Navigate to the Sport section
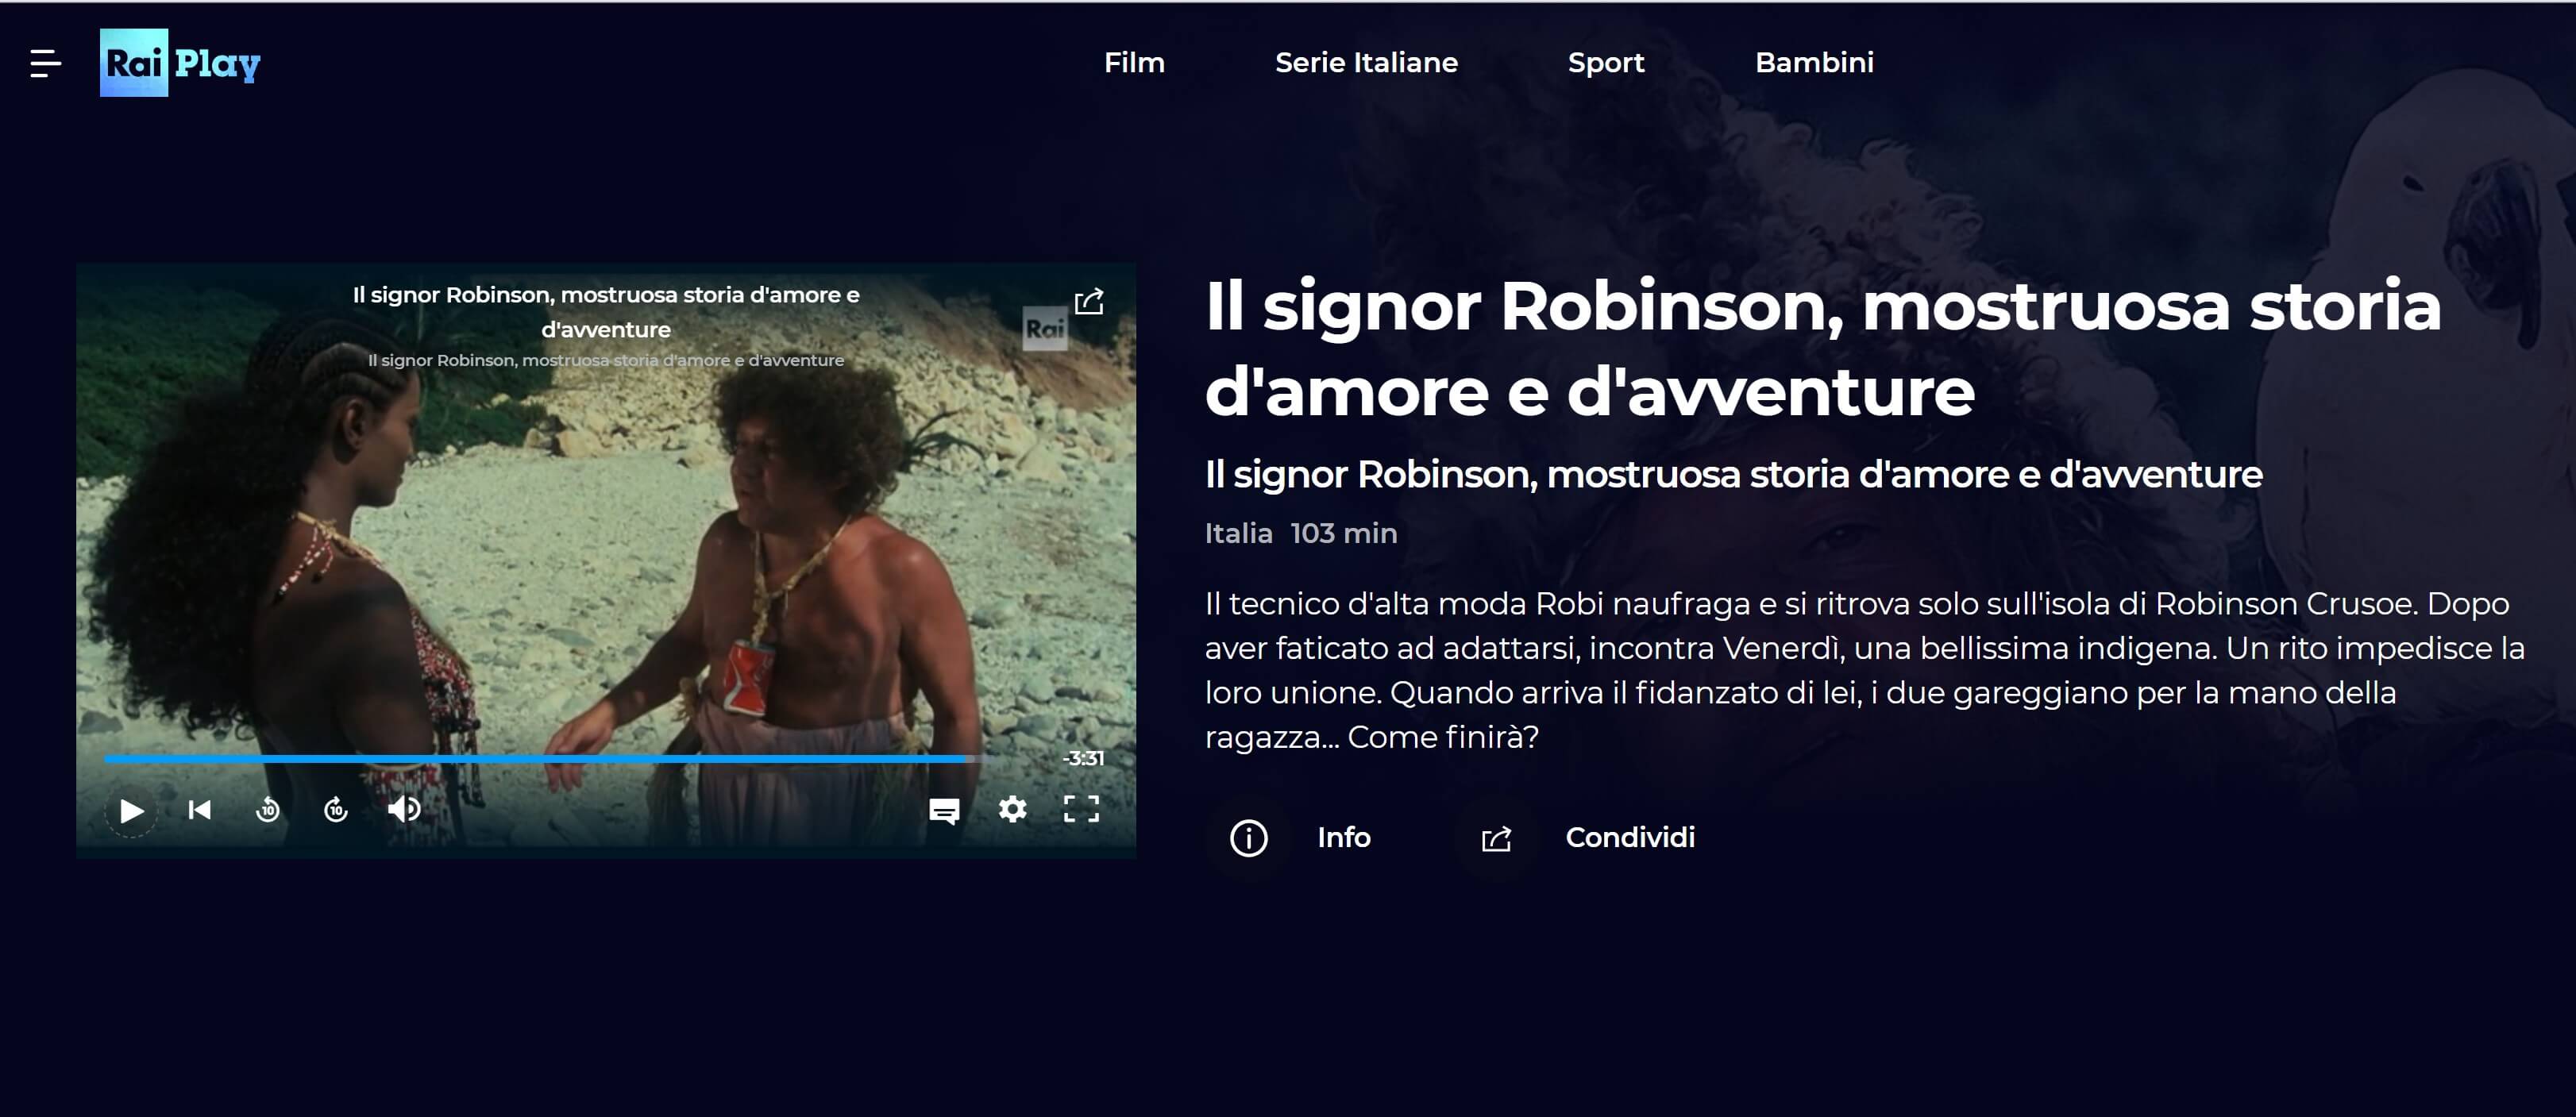This screenshot has height=1117, width=2576. click(1606, 63)
